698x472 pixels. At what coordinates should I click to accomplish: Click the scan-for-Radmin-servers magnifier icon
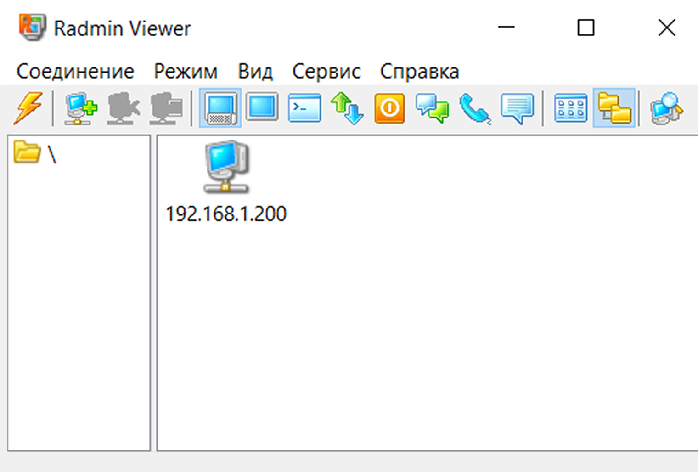(666, 108)
